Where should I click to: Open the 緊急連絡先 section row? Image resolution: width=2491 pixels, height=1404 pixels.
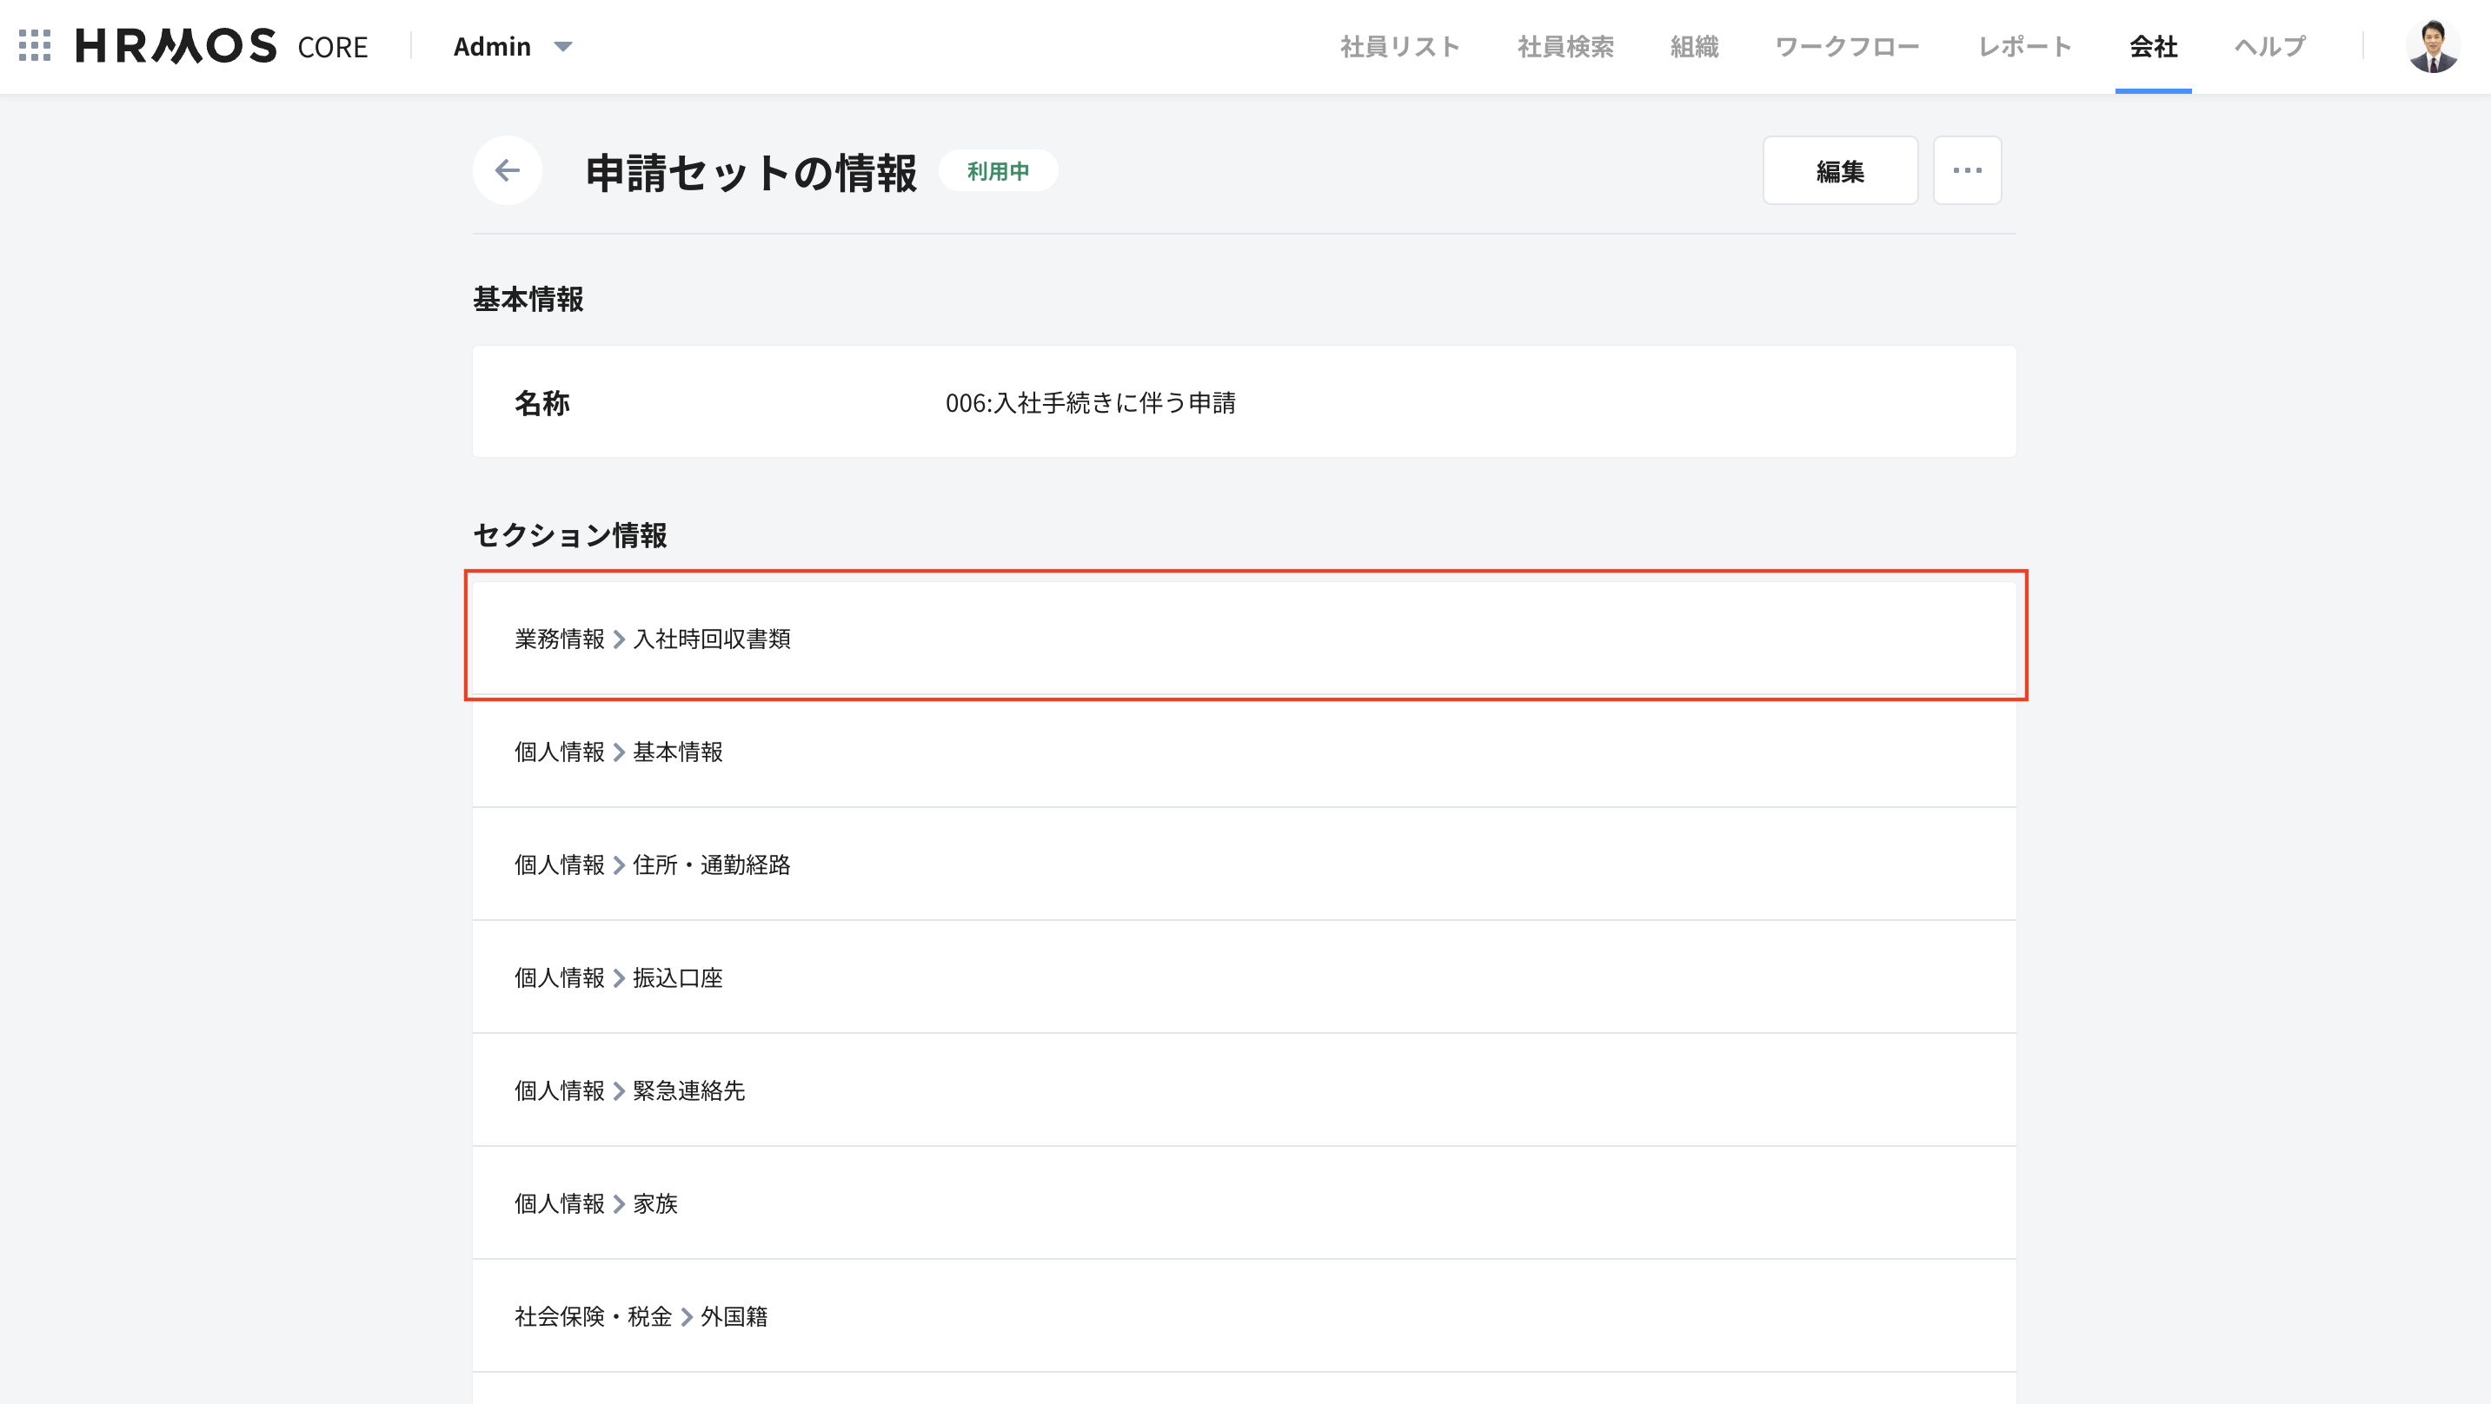[1244, 1090]
